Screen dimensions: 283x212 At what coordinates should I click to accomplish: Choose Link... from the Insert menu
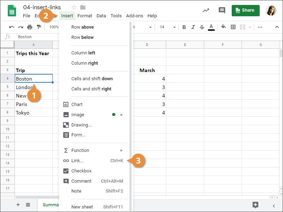(x=77, y=161)
